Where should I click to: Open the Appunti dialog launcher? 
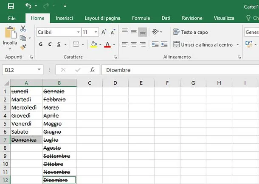31,57
